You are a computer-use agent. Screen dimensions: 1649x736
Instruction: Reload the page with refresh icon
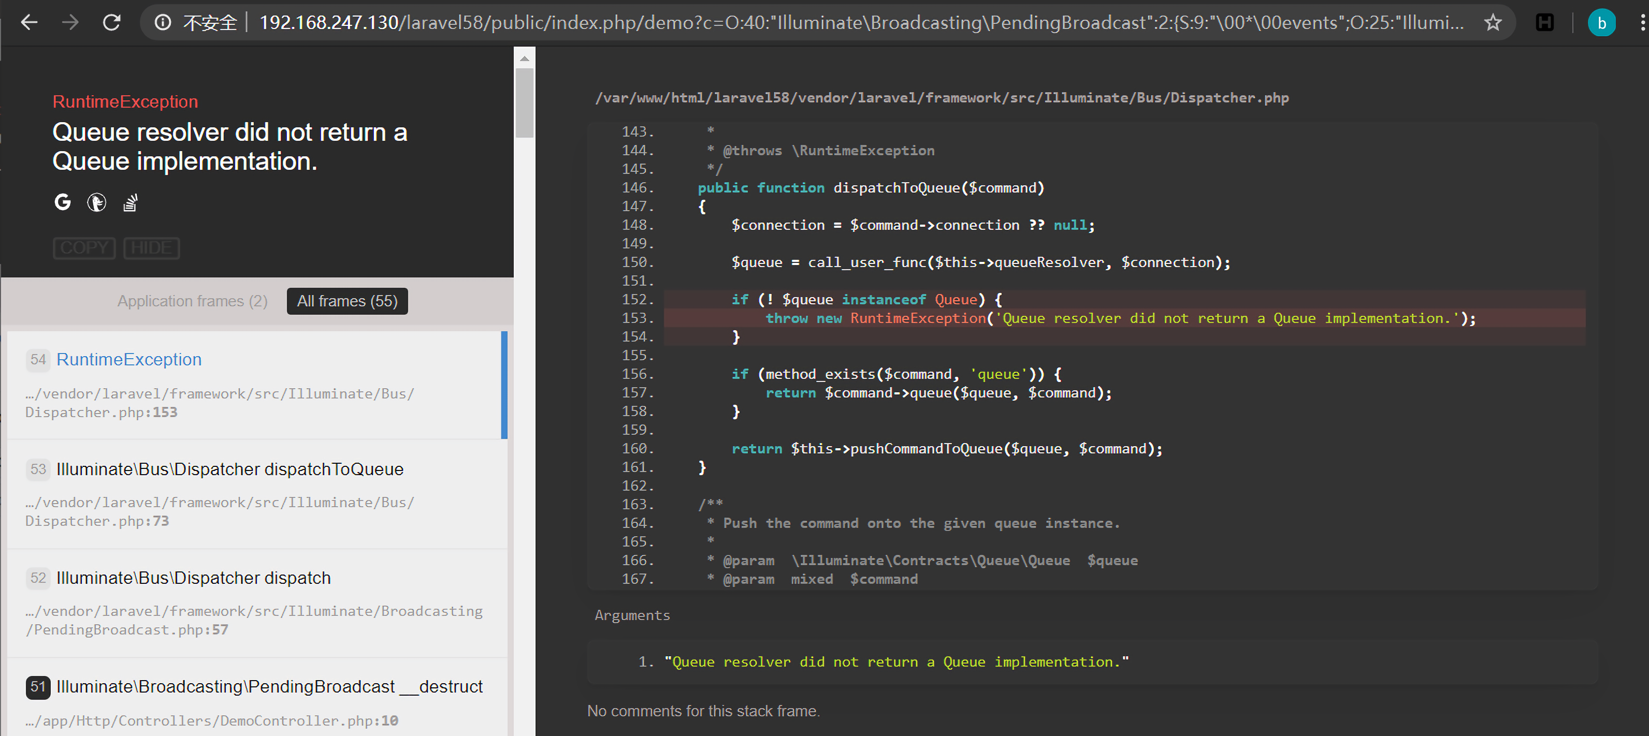click(x=112, y=23)
